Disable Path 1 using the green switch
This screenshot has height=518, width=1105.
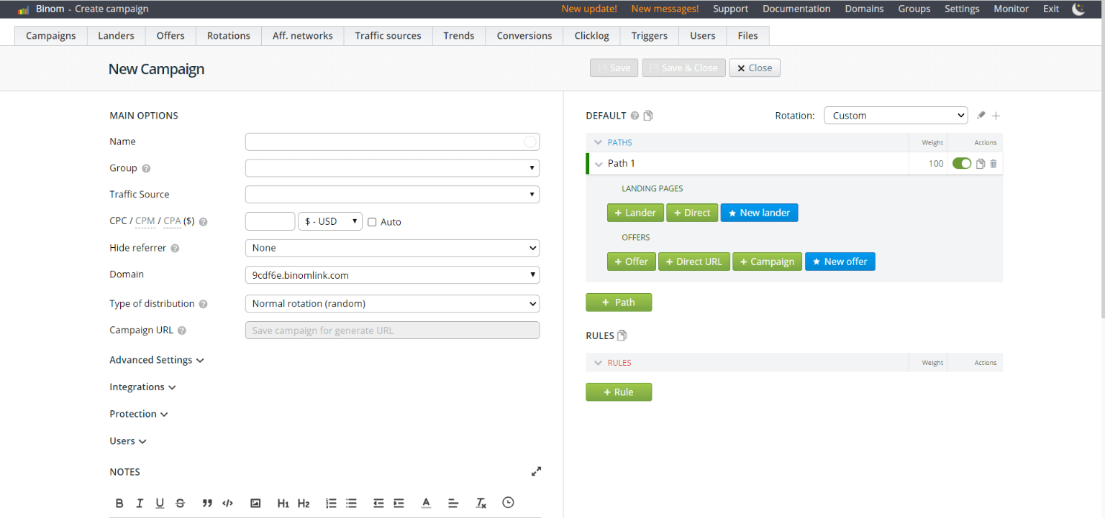(961, 164)
